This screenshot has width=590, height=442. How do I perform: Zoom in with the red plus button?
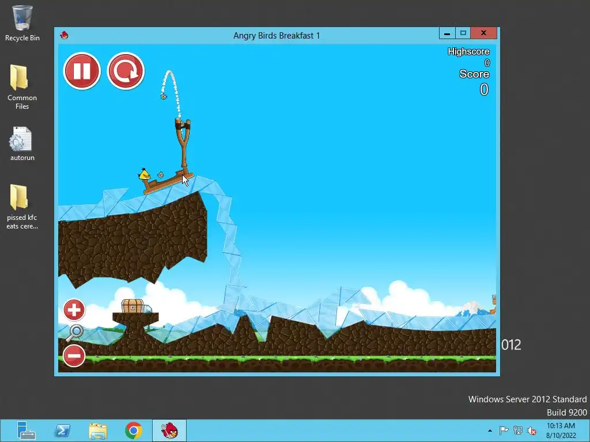(x=74, y=310)
